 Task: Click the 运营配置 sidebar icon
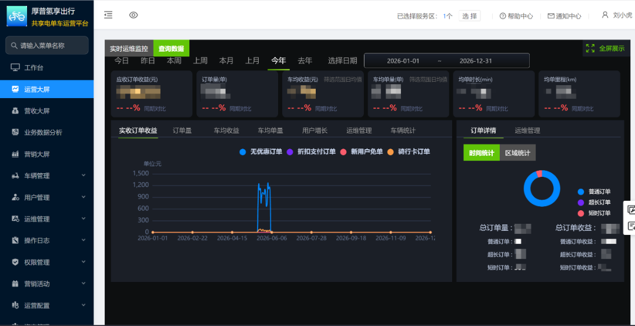[15, 305]
